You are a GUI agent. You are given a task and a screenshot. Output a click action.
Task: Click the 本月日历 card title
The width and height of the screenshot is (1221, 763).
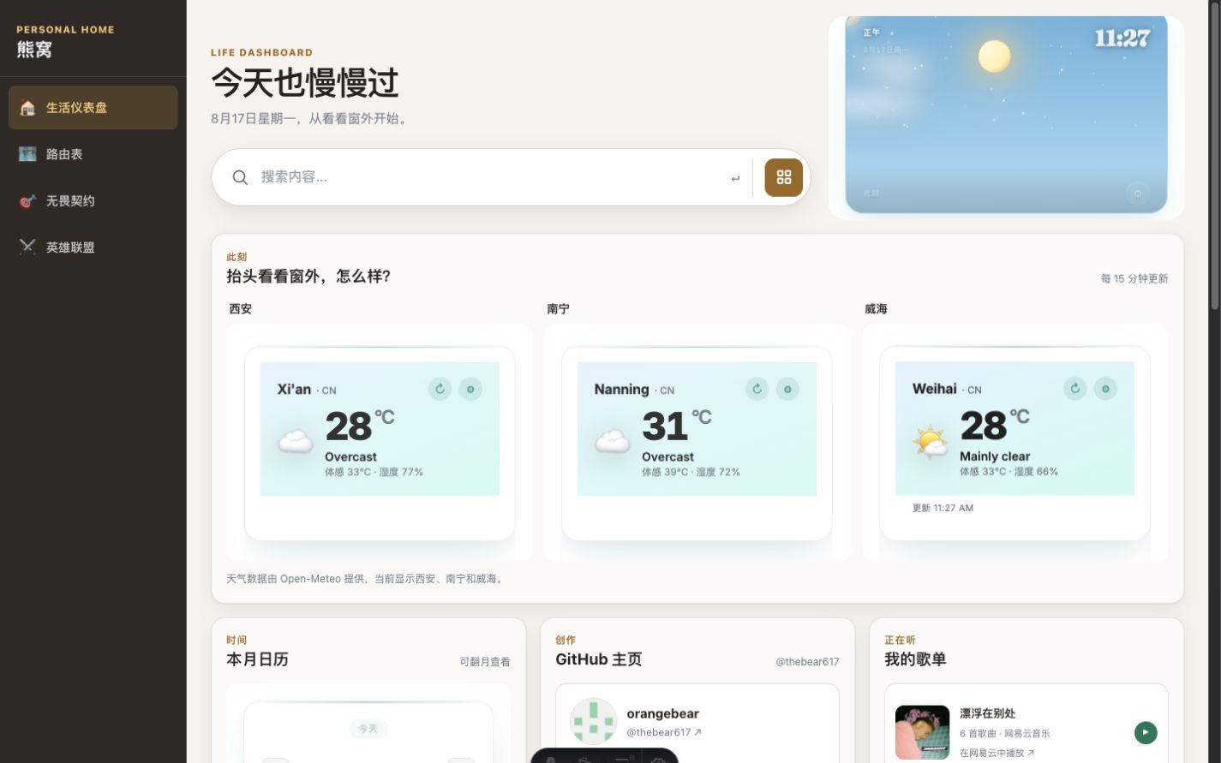coord(257,659)
